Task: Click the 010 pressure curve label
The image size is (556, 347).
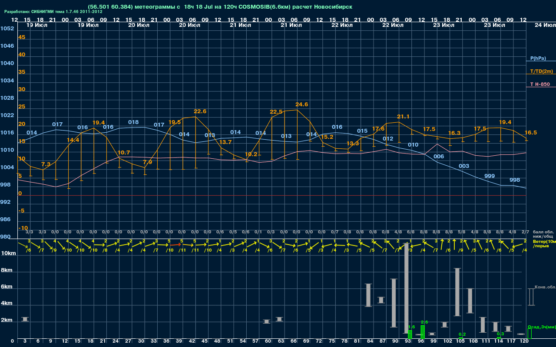Action: point(413,145)
